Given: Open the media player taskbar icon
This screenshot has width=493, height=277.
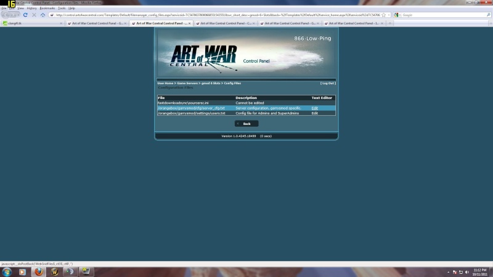Looking at the screenshot, I should (22, 272).
